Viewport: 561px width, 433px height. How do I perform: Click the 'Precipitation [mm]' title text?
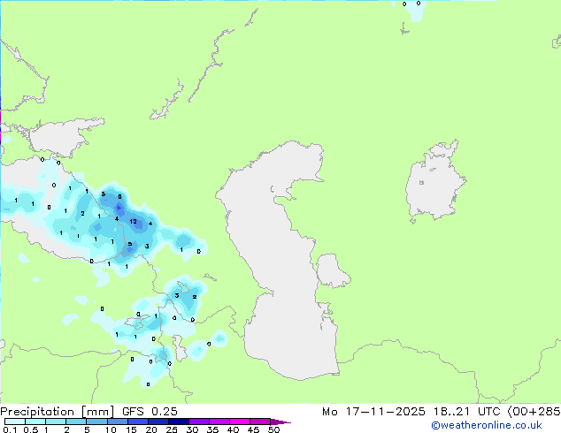coord(58,412)
